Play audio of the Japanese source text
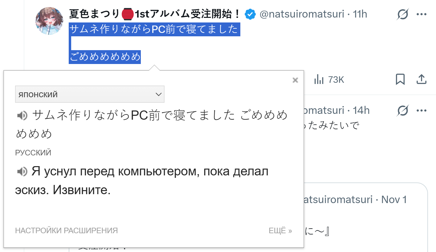Viewport: 436px width, 252px height. [x=22, y=116]
